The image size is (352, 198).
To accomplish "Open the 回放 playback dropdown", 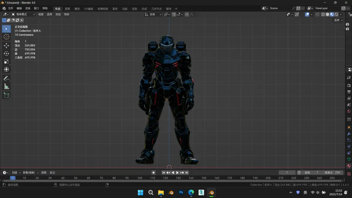I will pyautogui.click(x=16, y=173).
